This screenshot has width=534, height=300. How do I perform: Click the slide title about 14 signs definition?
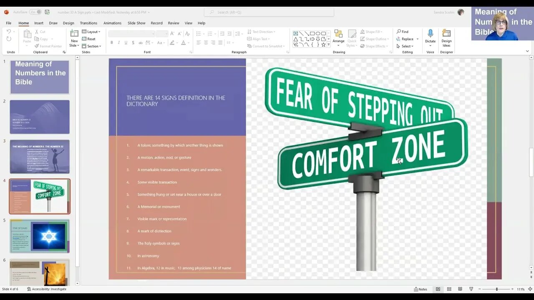click(x=176, y=101)
